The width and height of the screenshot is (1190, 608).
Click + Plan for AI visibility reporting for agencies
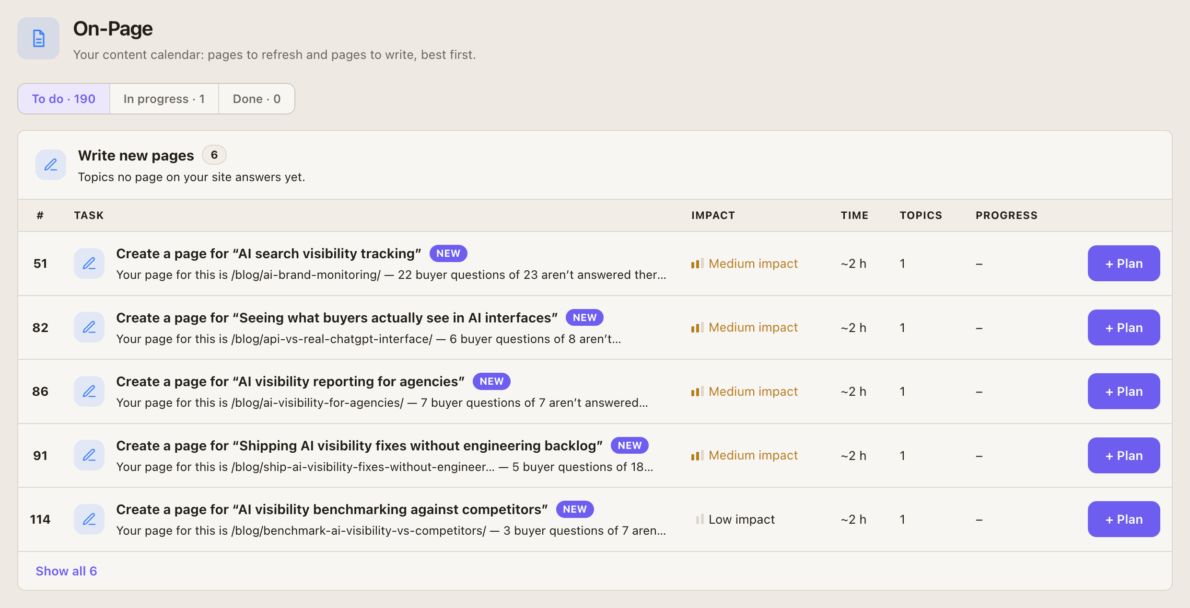[1124, 391]
